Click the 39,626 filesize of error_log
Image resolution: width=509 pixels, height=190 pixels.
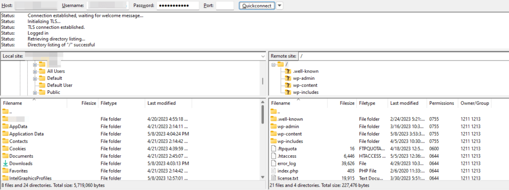click(348, 164)
